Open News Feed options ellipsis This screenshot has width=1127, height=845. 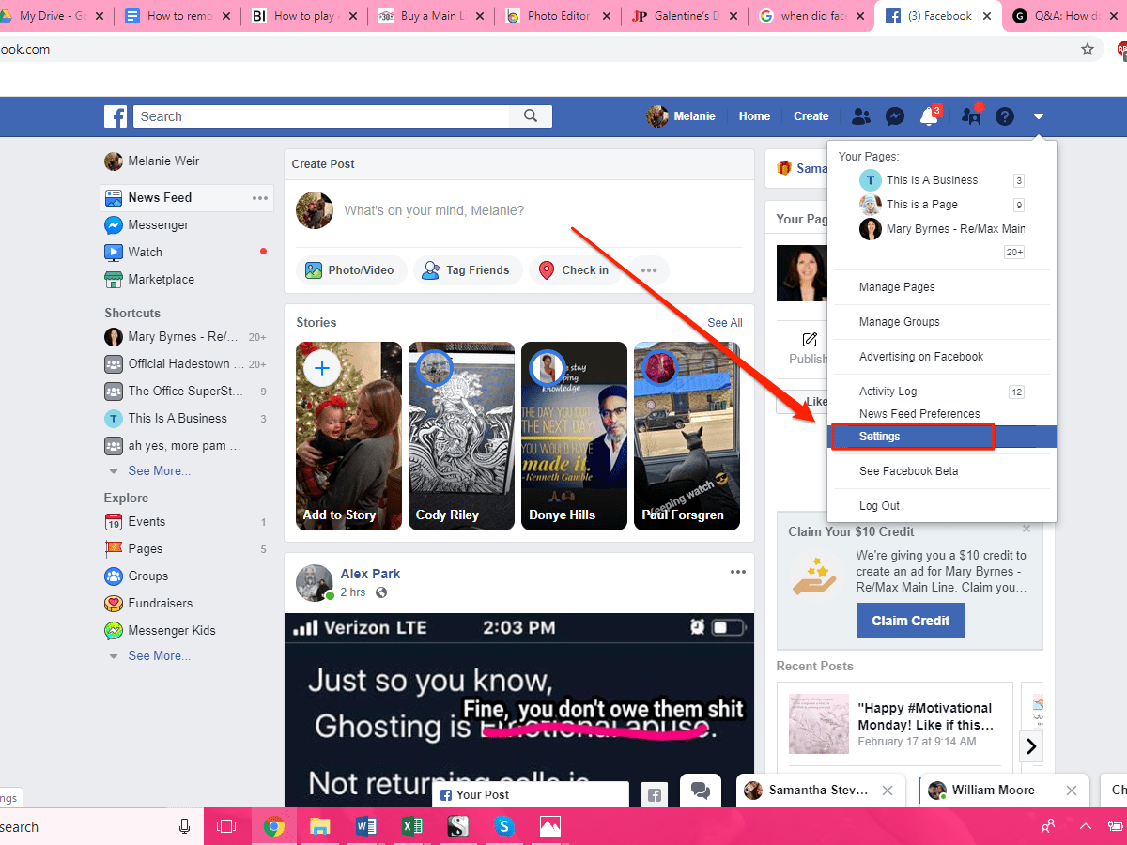point(260,198)
